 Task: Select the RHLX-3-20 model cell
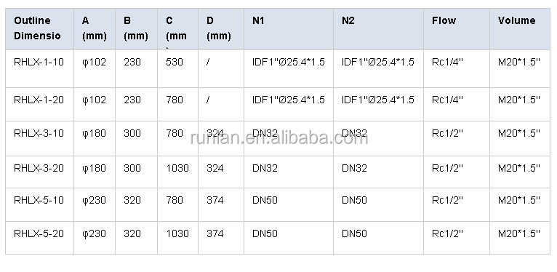tap(39, 172)
